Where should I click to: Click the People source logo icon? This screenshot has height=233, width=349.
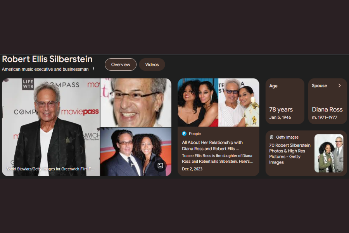coord(184,134)
